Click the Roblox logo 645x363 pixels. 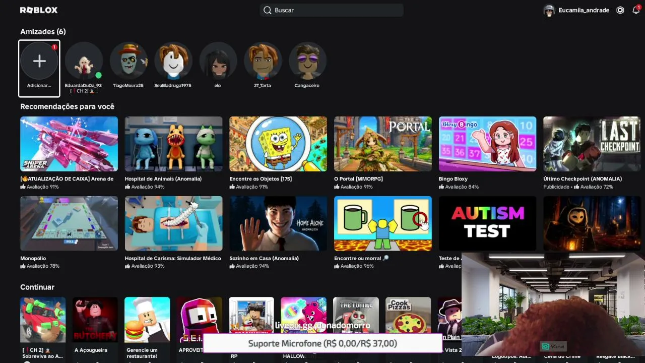[x=39, y=10]
